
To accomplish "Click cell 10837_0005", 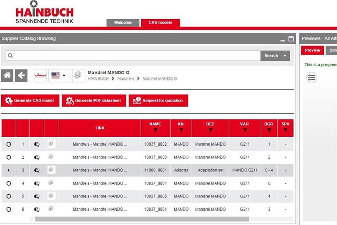I will (156, 196).
